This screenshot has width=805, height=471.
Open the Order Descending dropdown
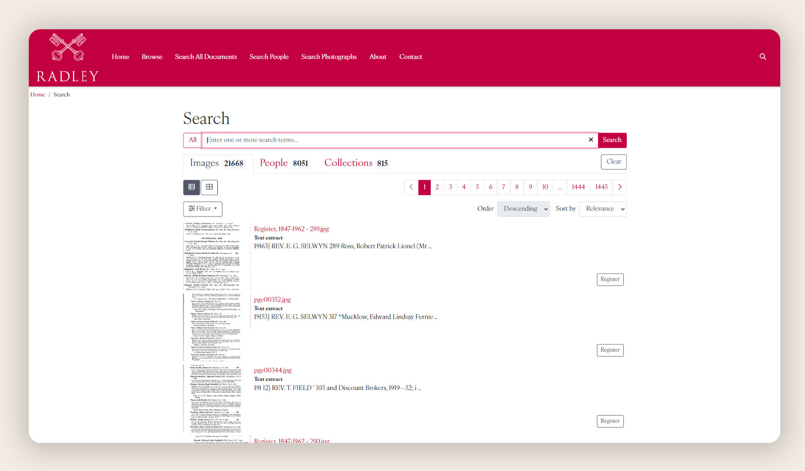tap(523, 209)
